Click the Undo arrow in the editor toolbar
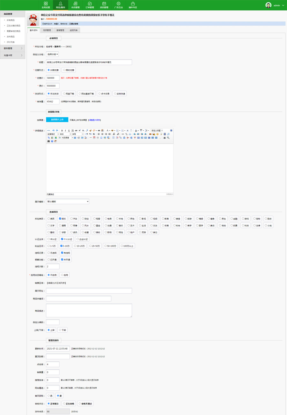The height and width of the screenshot is (415, 287). pyautogui.click(x=53, y=131)
